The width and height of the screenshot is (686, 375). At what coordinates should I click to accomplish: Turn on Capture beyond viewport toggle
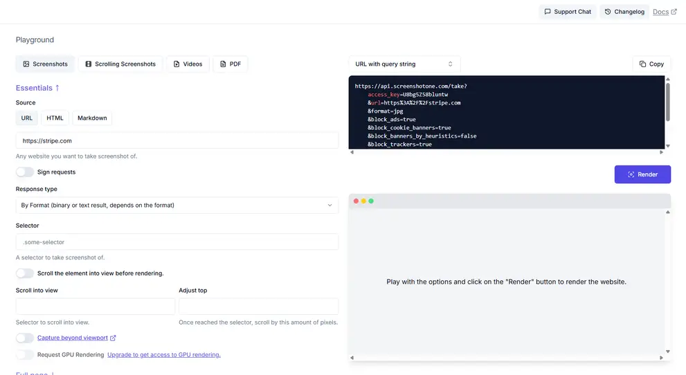point(25,338)
